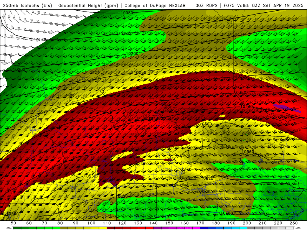Click the 'Geopotential Height (gpm)' header text
Screen dimensions: 307x230
(x=88, y=5)
